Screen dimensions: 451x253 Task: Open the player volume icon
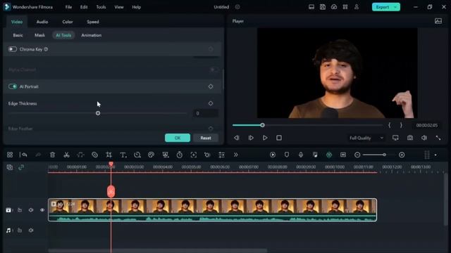pyautogui.click(x=424, y=138)
